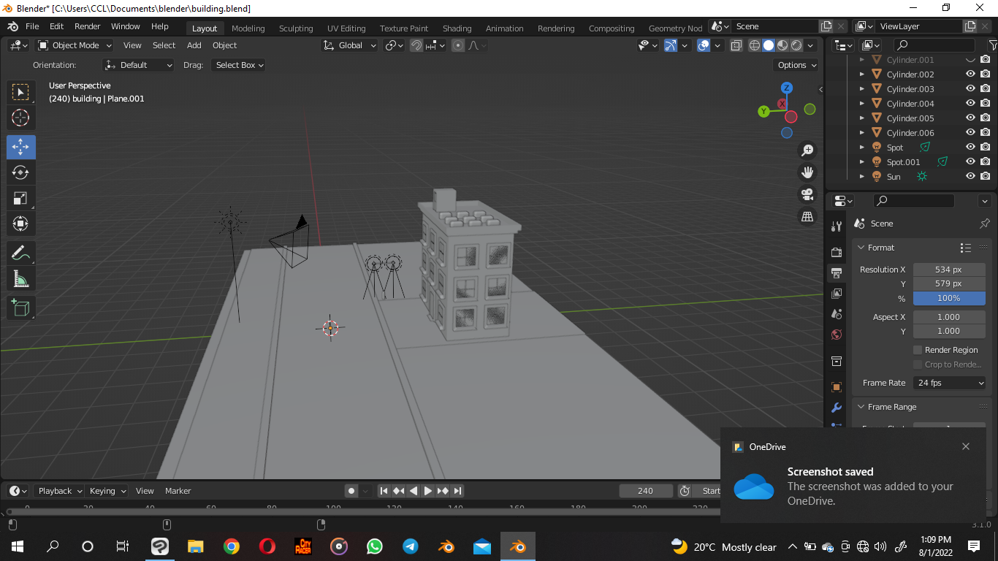Switch perspective/orthographic with grid icon
Image resolution: width=998 pixels, height=561 pixels.
click(x=807, y=216)
